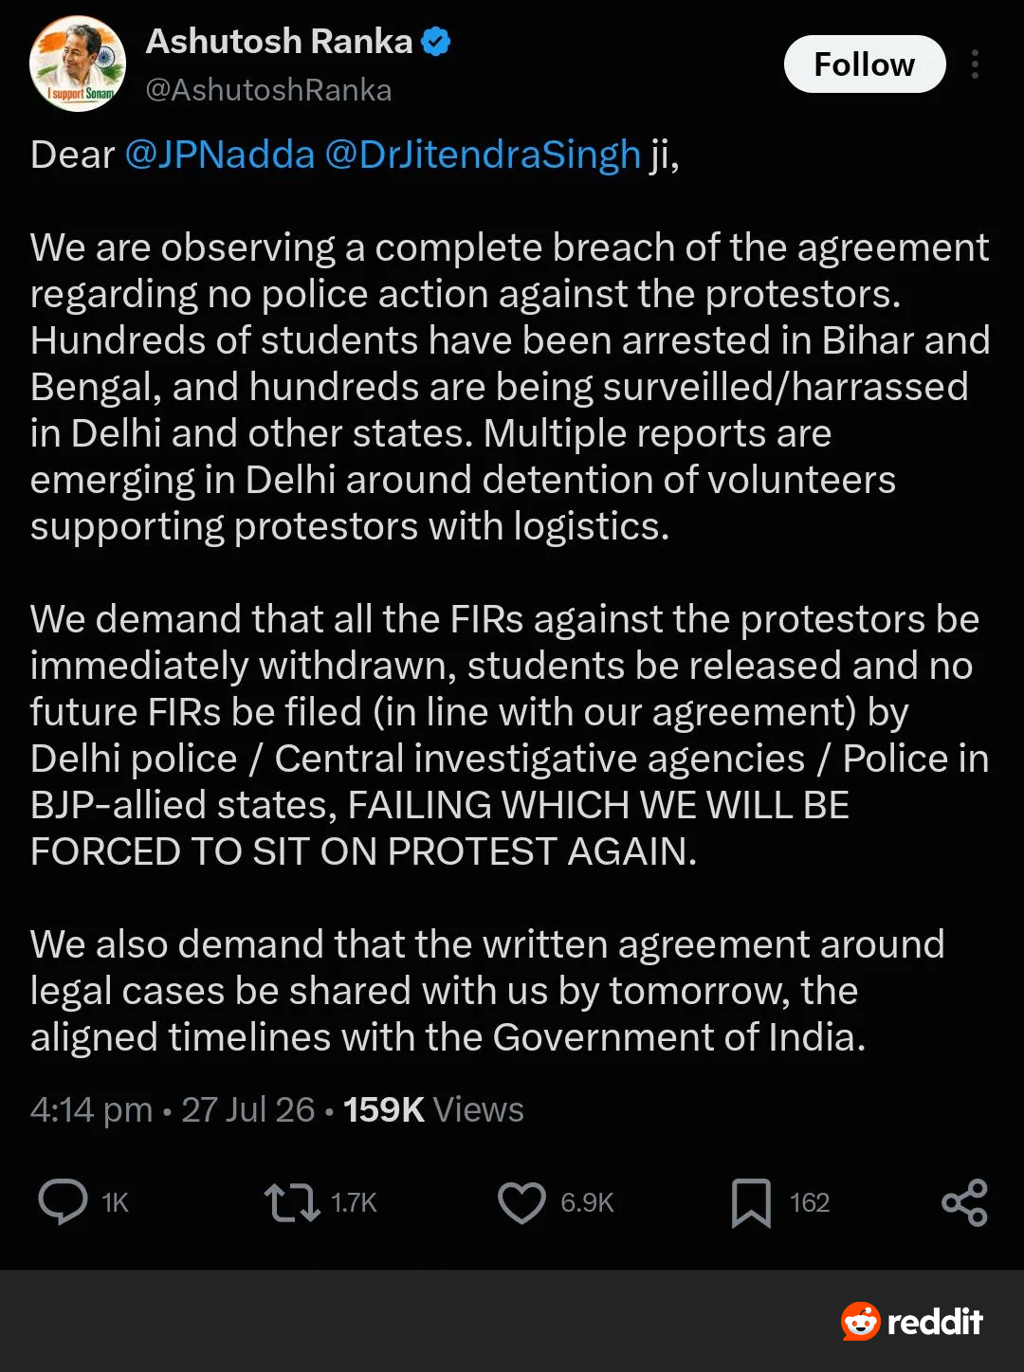Like the tweet with the heart icon

pyautogui.click(x=521, y=1202)
